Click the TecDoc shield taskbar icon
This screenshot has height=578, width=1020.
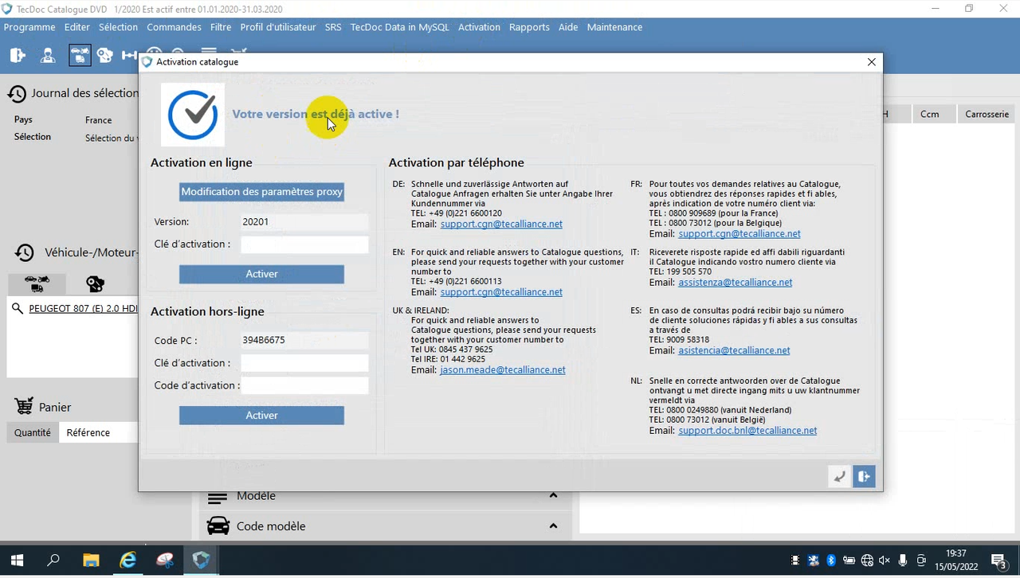coord(202,560)
